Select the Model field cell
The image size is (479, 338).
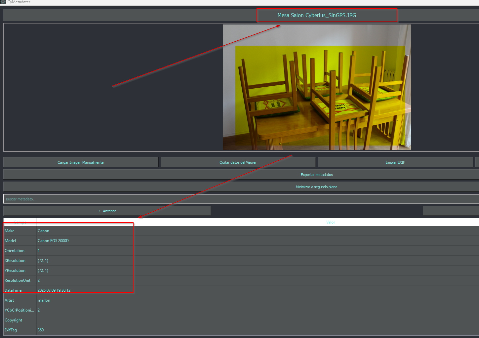point(20,241)
